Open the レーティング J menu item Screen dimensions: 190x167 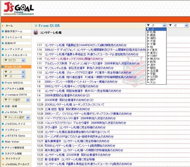point(14,49)
